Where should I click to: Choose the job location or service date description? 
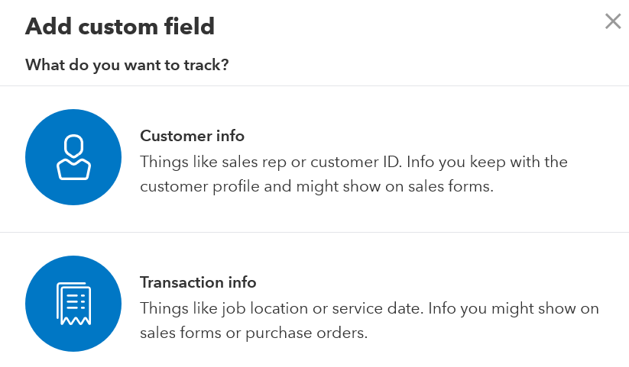click(x=369, y=320)
